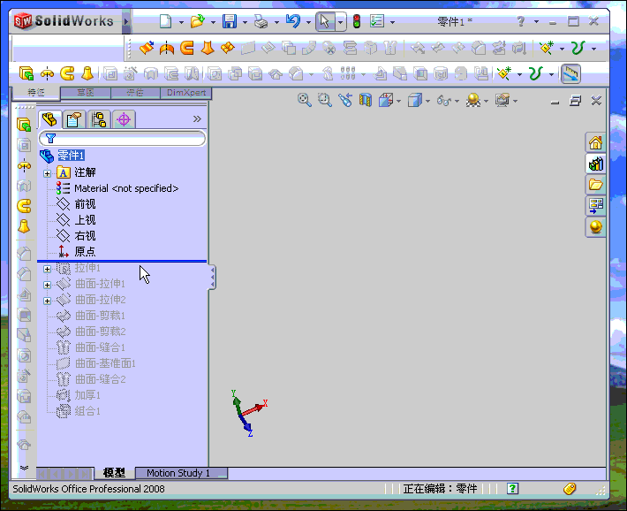627x511 pixels.
Task: Click the Hide/Show Items glasses icon
Action: (x=444, y=100)
